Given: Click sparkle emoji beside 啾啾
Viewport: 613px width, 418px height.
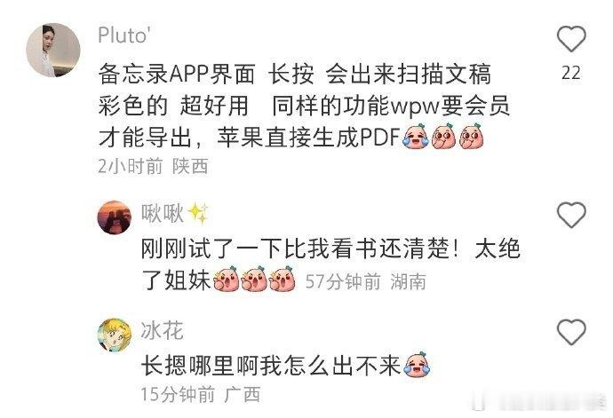Looking at the screenshot, I should click(x=198, y=213).
